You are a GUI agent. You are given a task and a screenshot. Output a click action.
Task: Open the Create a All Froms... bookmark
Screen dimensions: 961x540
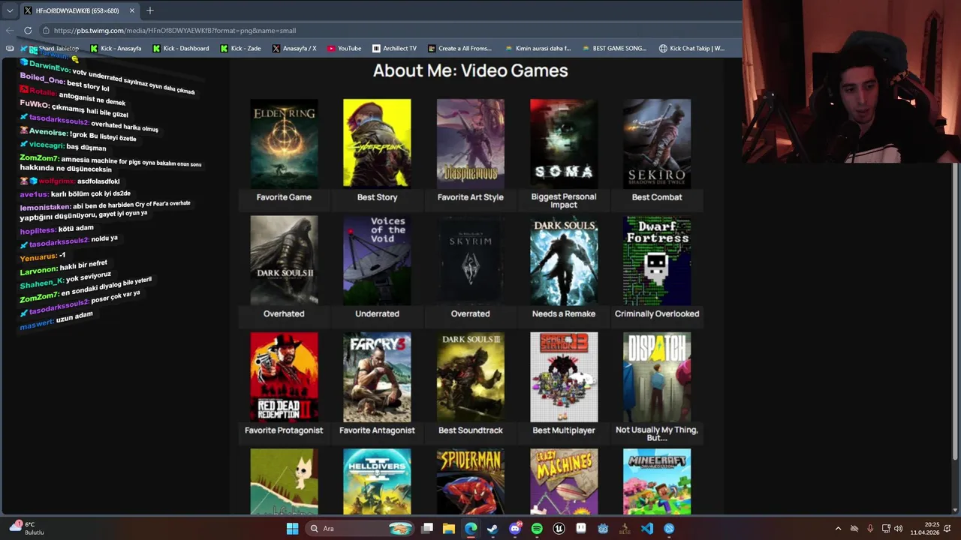tap(459, 48)
